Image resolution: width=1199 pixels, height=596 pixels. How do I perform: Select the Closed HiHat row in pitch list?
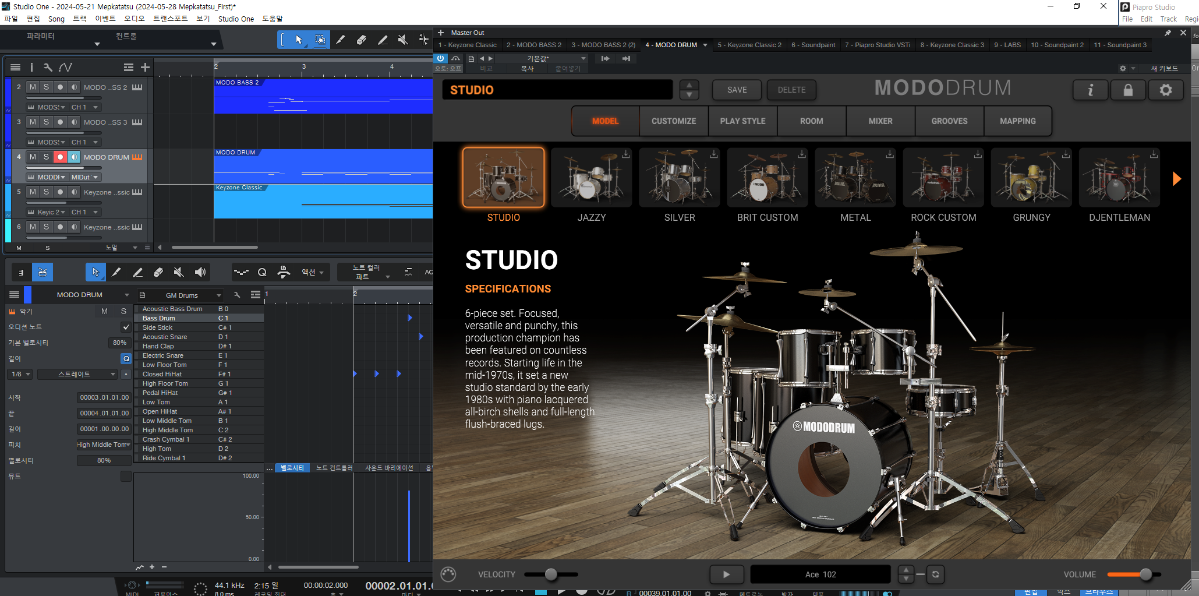pos(199,374)
